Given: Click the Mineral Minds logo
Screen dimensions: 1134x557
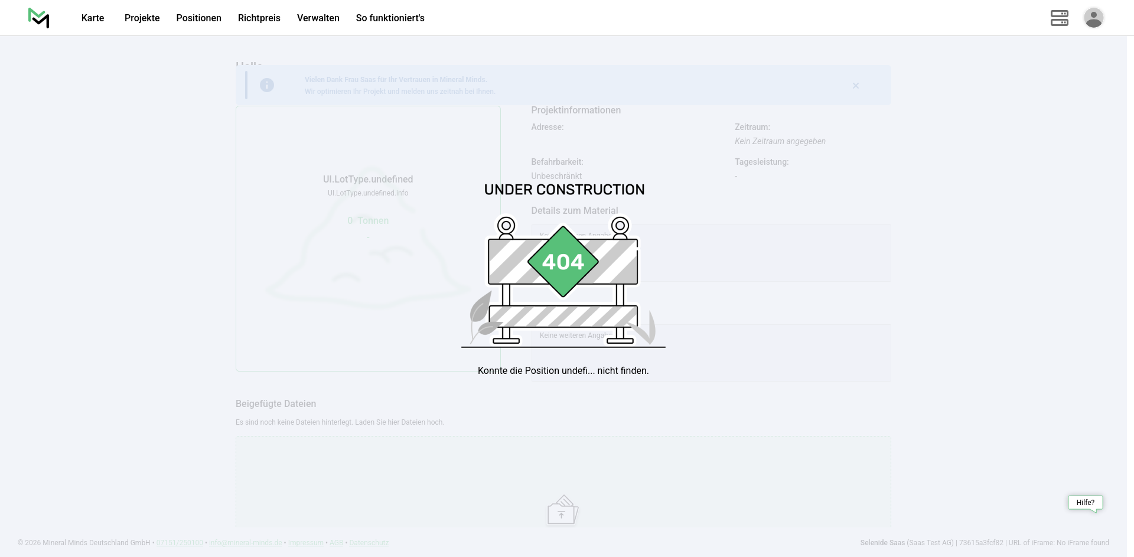Looking at the screenshot, I should tap(38, 18).
